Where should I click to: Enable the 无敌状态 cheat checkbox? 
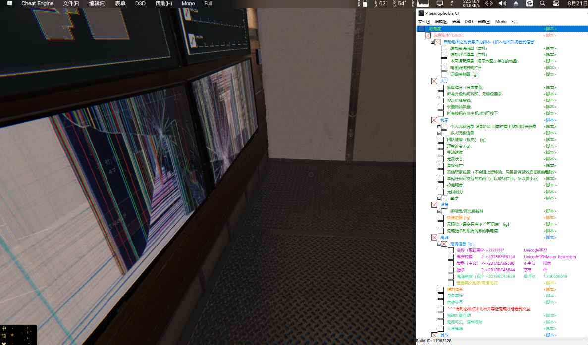click(441, 159)
